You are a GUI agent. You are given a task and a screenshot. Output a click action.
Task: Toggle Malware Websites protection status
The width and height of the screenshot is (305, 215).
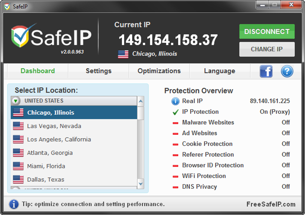pos(286,122)
